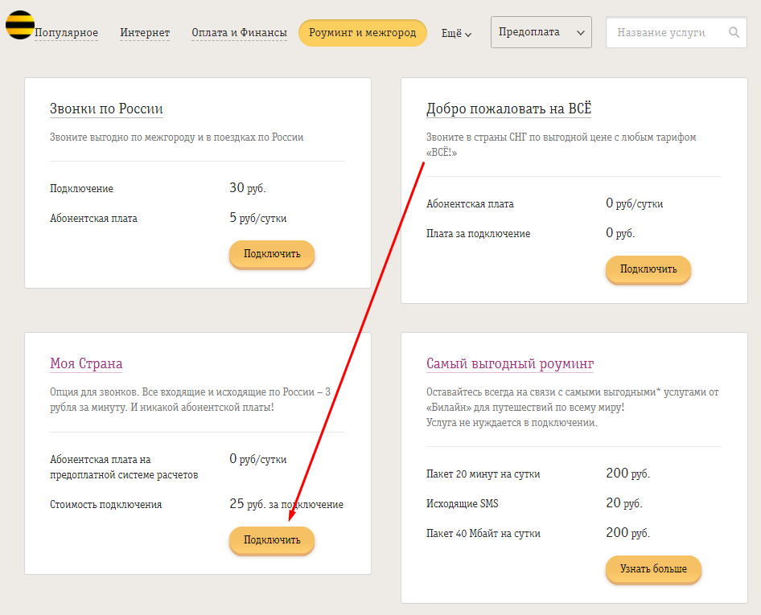The width and height of the screenshot is (761, 615).
Task: Open the Оплата и Финансы tab
Action: [x=239, y=33]
